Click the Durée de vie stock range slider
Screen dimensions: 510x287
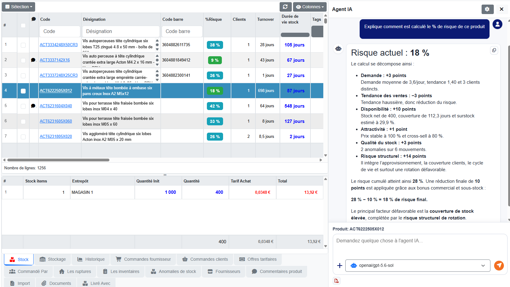pyautogui.click(x=295, y=35)
